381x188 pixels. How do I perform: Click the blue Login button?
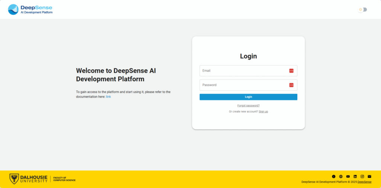coord(248,97)
